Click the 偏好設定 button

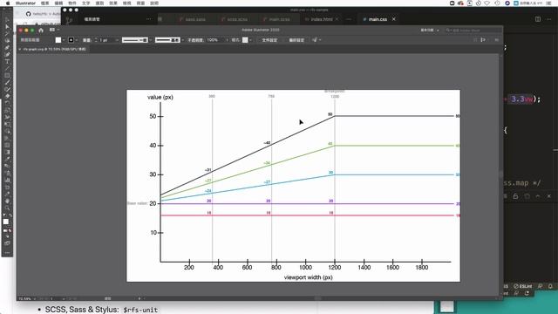[x=296, y=40]
